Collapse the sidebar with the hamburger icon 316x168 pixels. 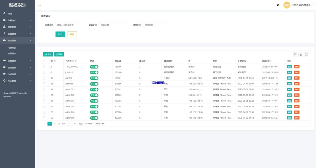(39, 5)
